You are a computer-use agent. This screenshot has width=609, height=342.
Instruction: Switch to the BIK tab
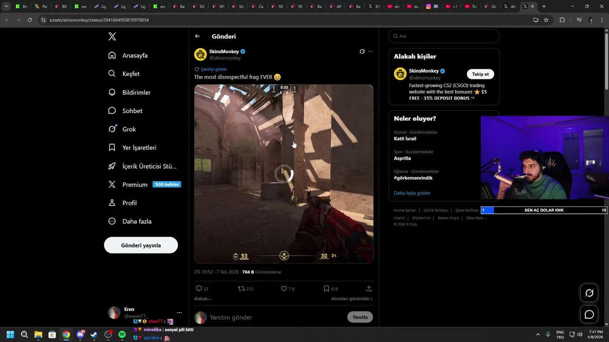click(61, 6)
